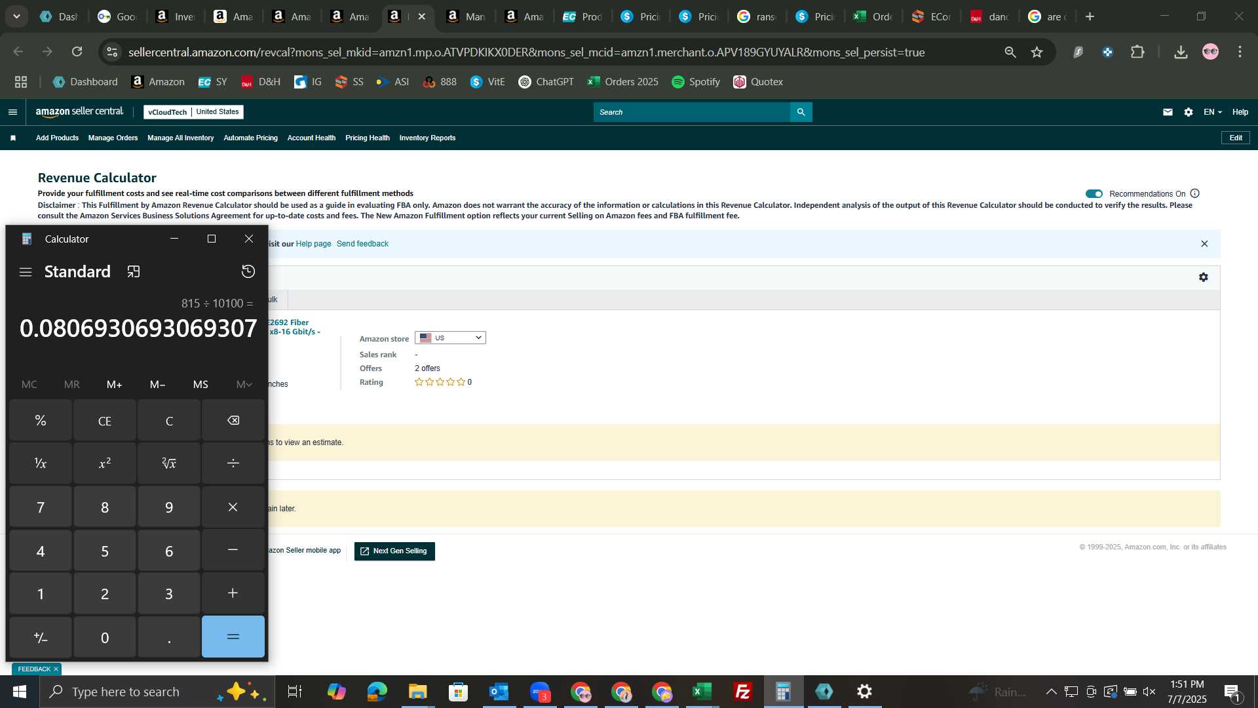The height and width of the screenshot is (708, 1258).
Task: Open the Help page link
Action: [x=313, y=244]
